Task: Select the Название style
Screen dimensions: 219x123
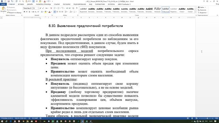Action: [157, 10]
